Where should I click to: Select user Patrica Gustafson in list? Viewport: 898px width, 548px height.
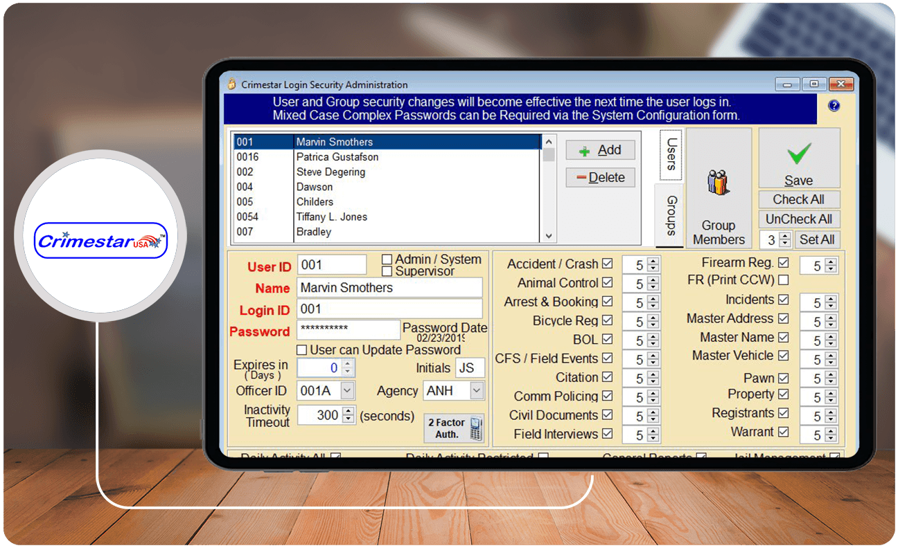(x=387, y=157)
